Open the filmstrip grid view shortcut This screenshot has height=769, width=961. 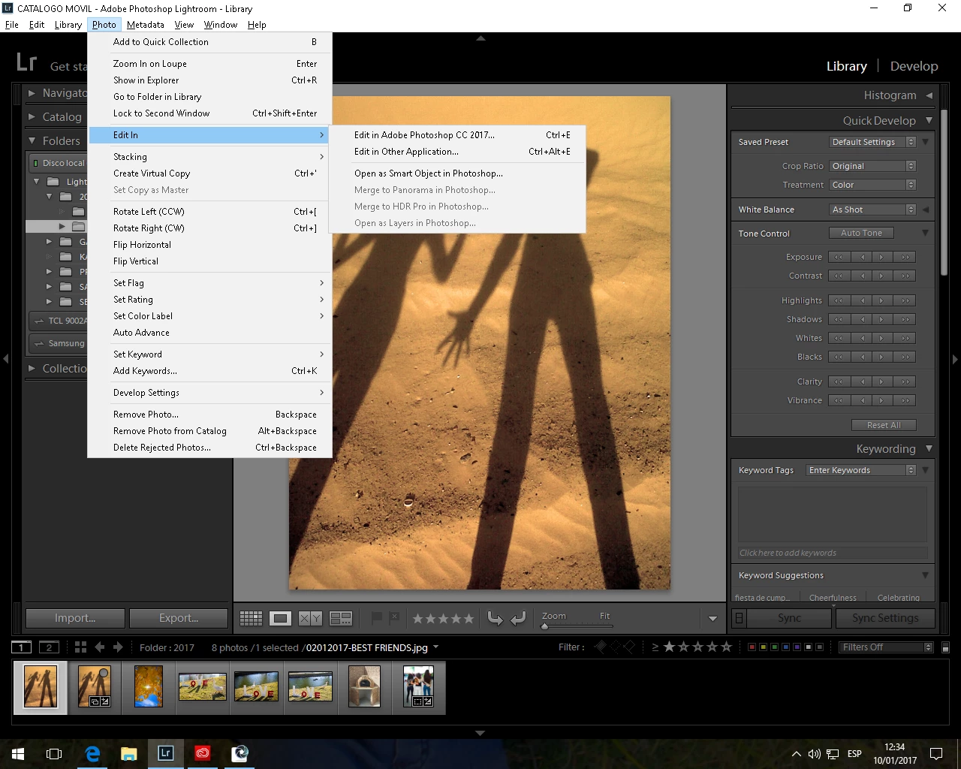[80, 647]
